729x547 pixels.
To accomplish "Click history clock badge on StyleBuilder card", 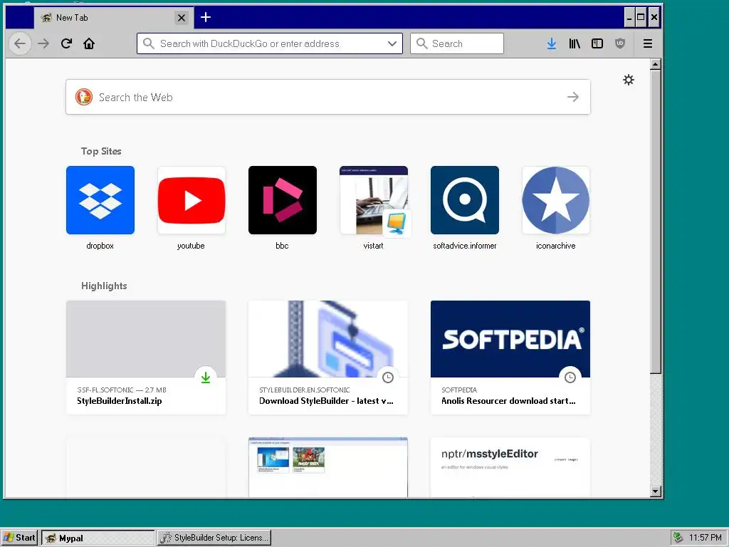I will 388,377.
